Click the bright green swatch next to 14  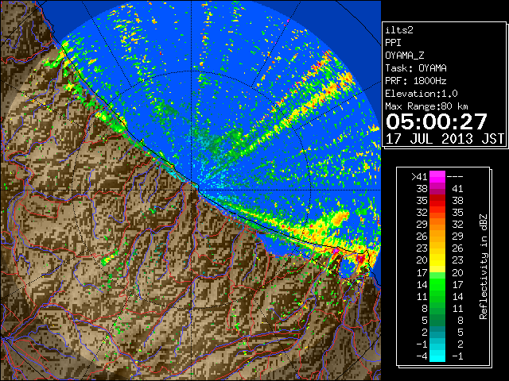[x=437, y=284]
